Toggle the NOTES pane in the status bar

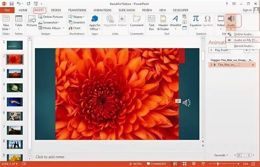(135, 164)
